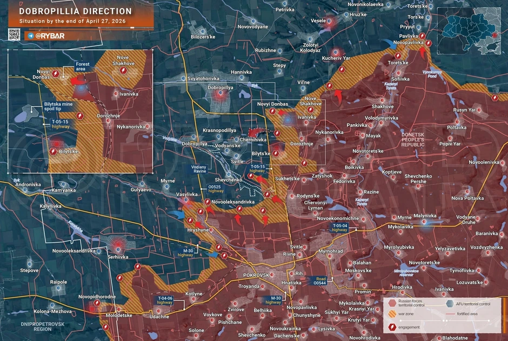Click the red Russian forces control legend swatch
This screenshot has width=508, height=341.
click(392, 303)
